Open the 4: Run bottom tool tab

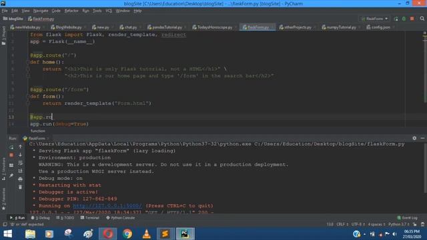coord(17,218)
